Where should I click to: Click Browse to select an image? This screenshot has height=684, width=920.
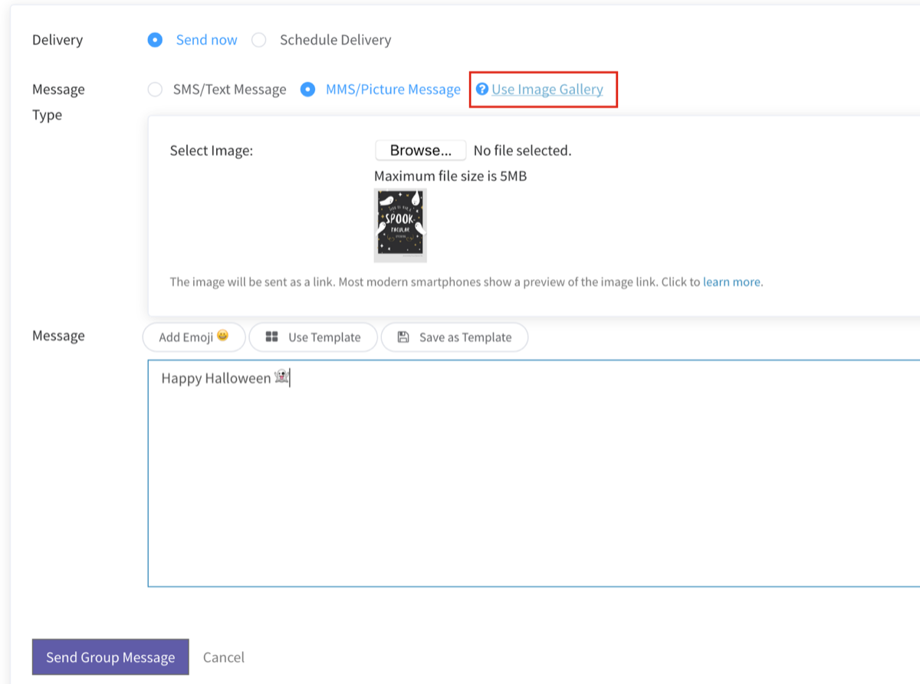click(x=420, y=150)
